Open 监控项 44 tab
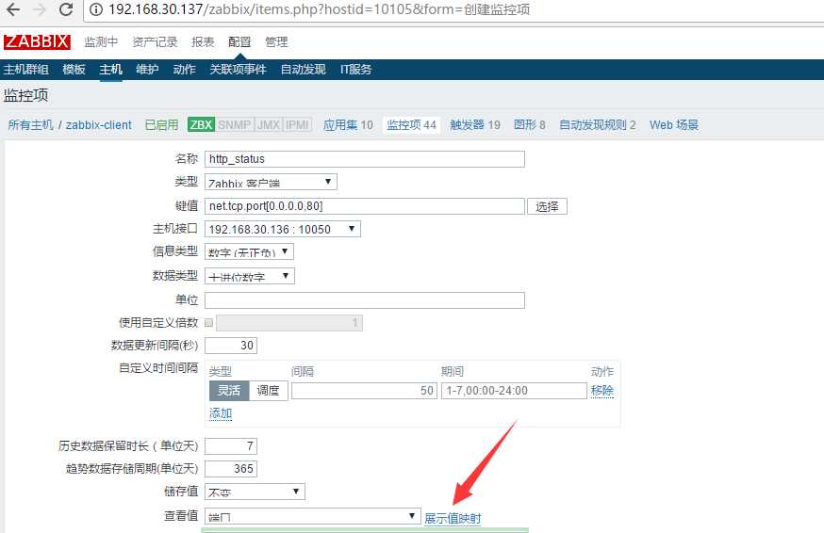 (x=411, y=124)
